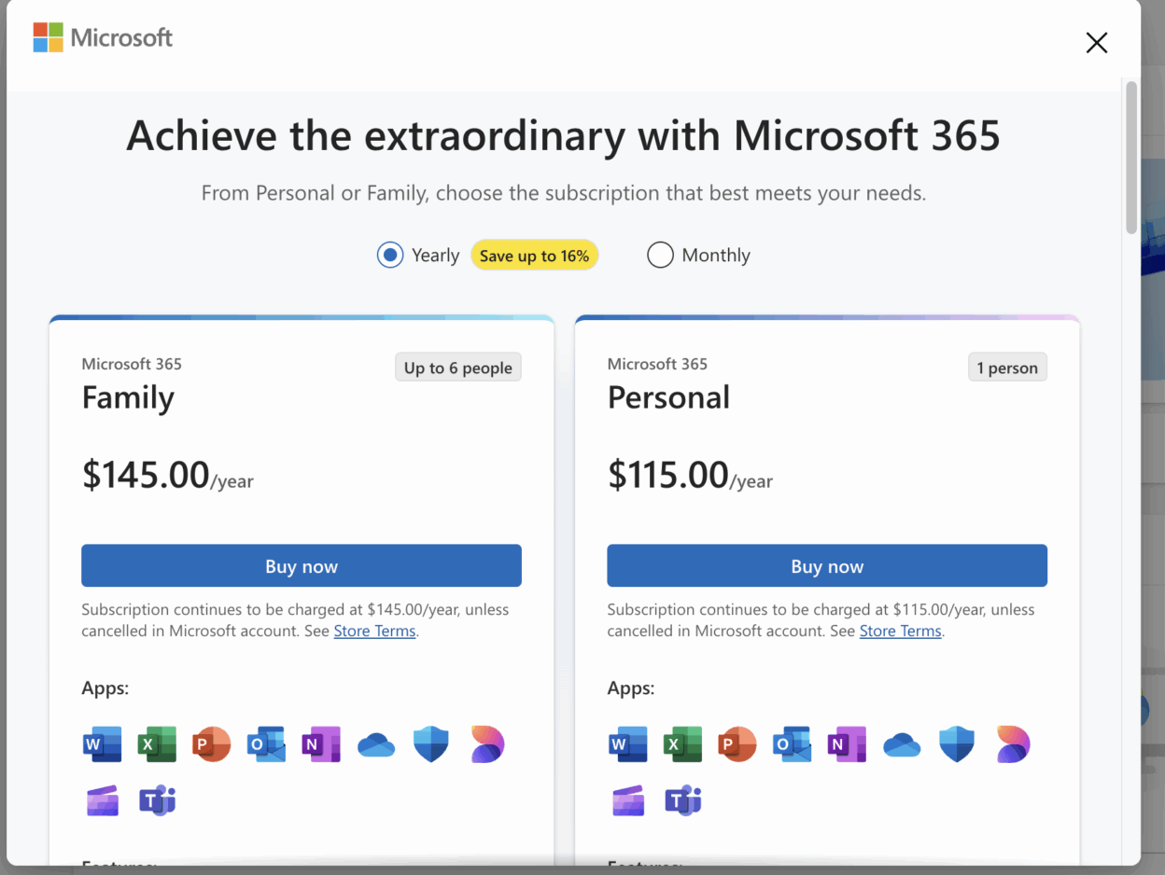This screenshot has width=1165, height=875.
Task: Click the Clipchamp icon under Family apps
Action: 102,799
